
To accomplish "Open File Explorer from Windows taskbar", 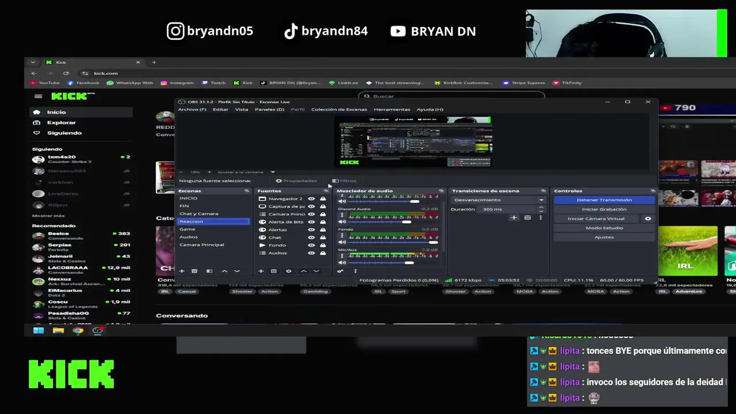I will pyautogui.click(x=58, y=331).
